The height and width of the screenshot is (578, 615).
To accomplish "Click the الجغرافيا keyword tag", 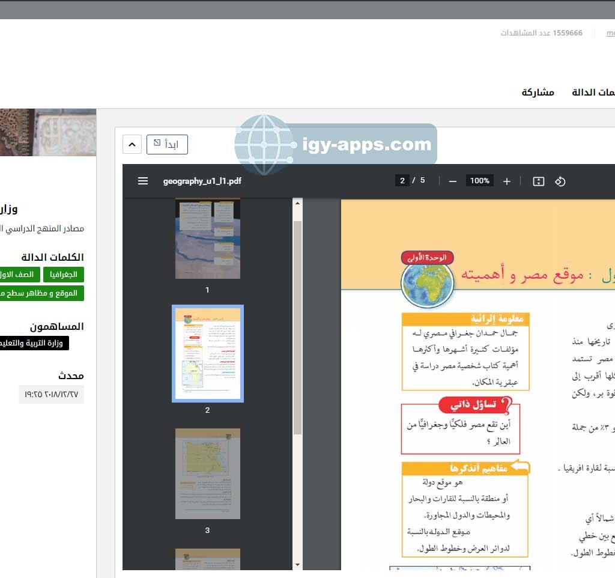I will pos(64,275).
